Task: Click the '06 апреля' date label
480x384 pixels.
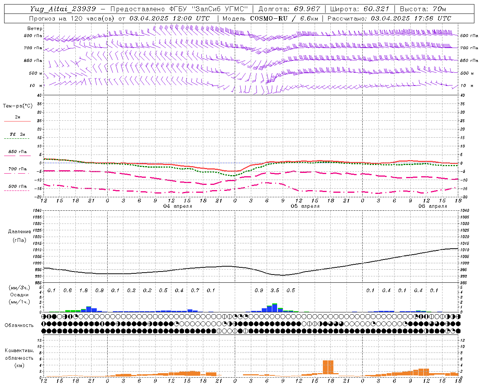Action: [x=433, y=206]
